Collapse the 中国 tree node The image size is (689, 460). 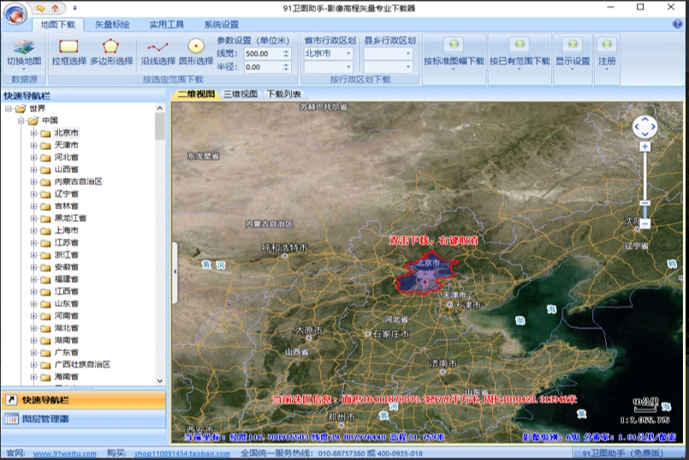21,122
